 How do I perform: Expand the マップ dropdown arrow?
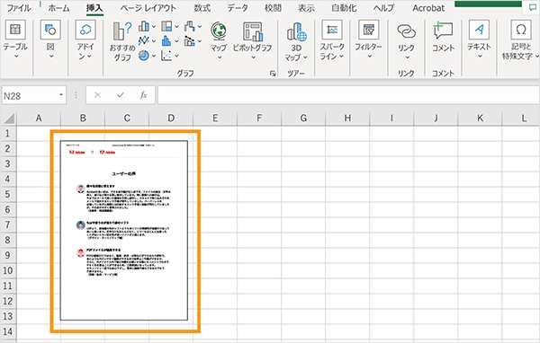coord(220,57)
